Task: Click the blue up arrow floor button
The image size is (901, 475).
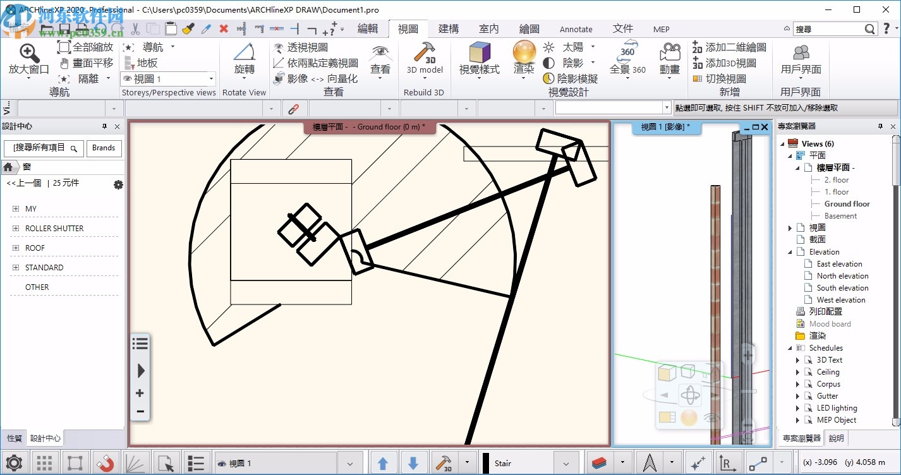Action: pyautogui.click(x=383, y=463)
